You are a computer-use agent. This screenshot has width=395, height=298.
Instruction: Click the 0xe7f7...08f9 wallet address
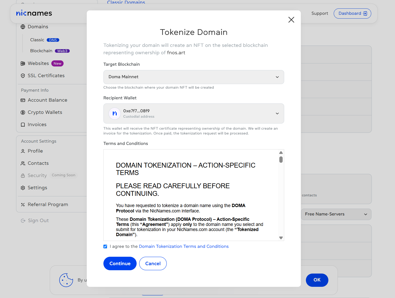136,111
